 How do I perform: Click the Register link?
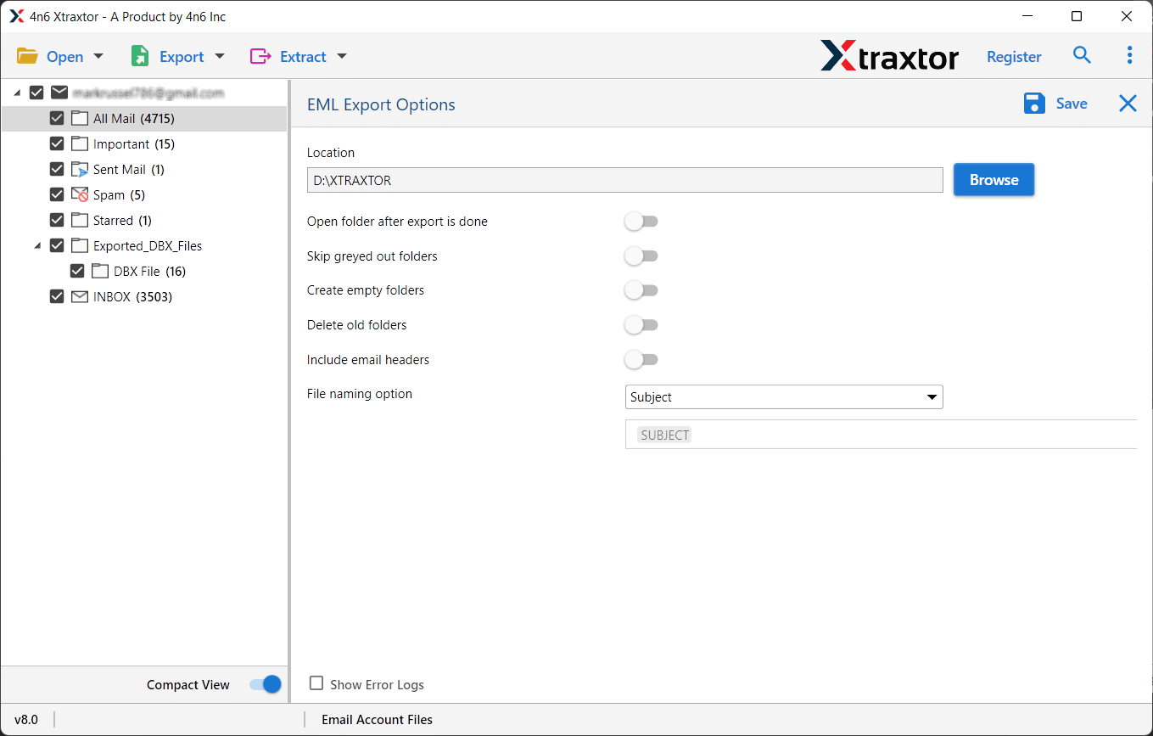[x=1014, y=56]
